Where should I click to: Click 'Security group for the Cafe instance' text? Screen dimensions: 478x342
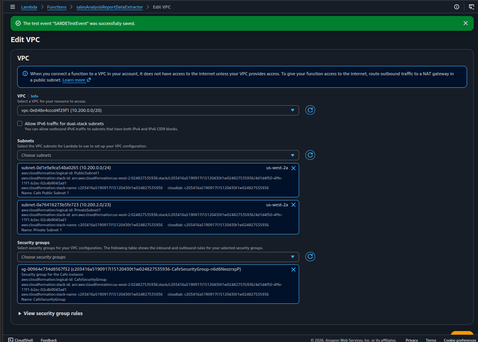52,275
